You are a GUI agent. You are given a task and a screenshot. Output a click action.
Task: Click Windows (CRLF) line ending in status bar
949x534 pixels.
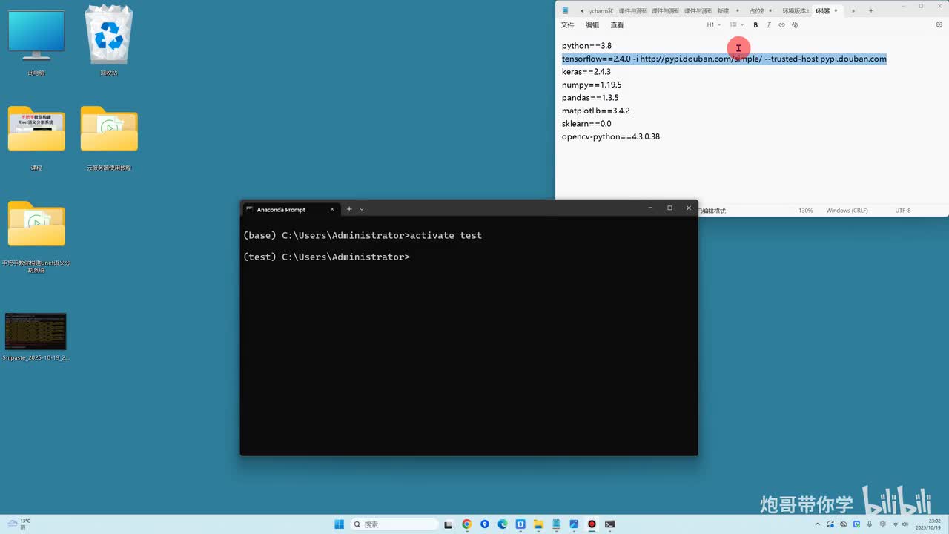(x=847, y=211)
